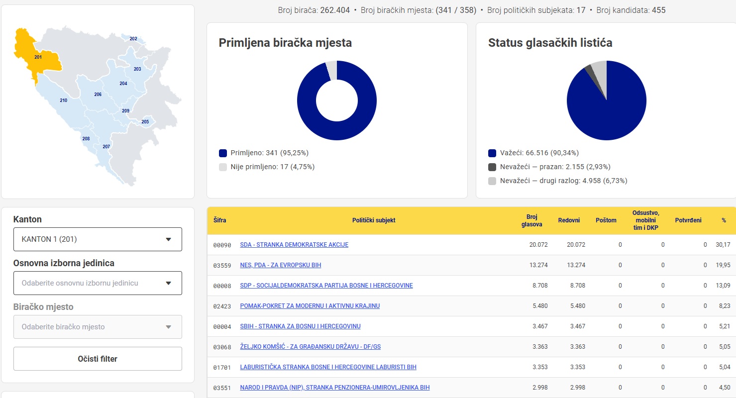Open the Kanton dropdown showing KANTON 1 (201)

[x=98, y=239]
